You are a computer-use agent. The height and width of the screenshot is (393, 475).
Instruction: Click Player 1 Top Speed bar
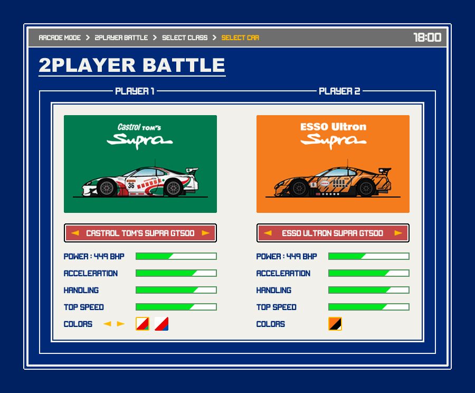(x=176, y=307)
